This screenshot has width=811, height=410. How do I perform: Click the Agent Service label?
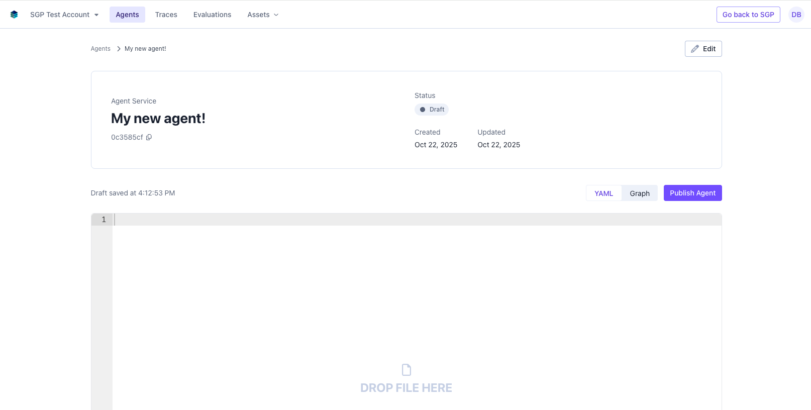point(134,101)
